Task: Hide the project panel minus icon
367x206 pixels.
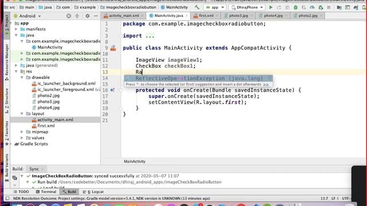Action: (x=96, y=16)
